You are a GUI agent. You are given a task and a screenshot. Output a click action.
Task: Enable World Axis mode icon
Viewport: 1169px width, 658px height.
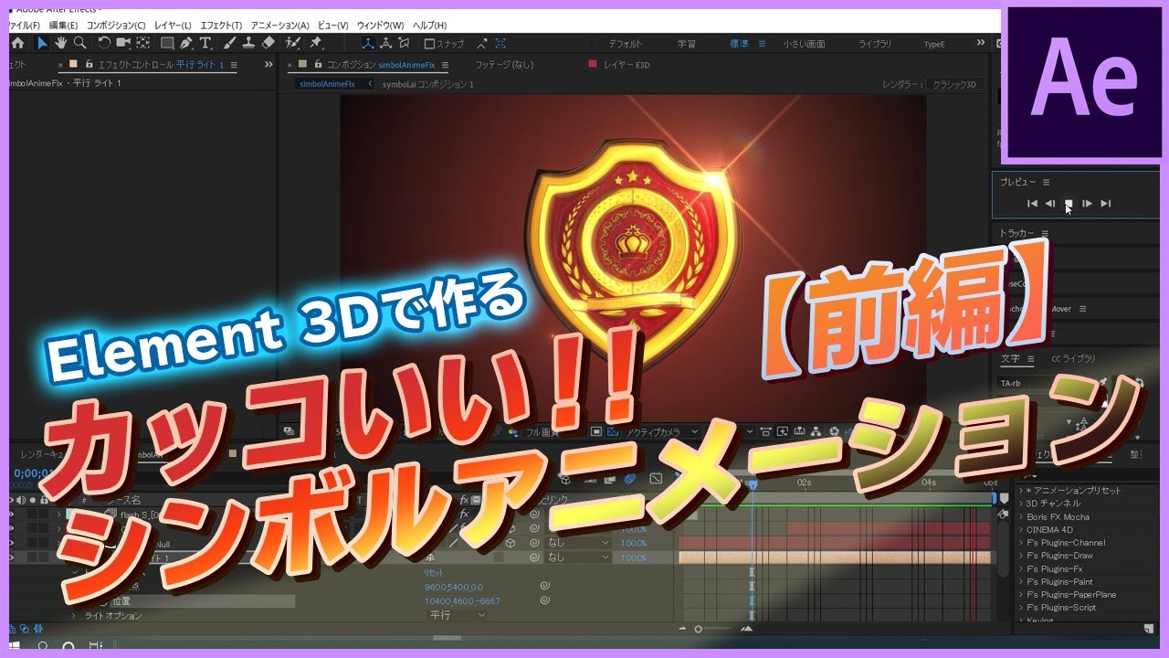click(x=385, y=43)
